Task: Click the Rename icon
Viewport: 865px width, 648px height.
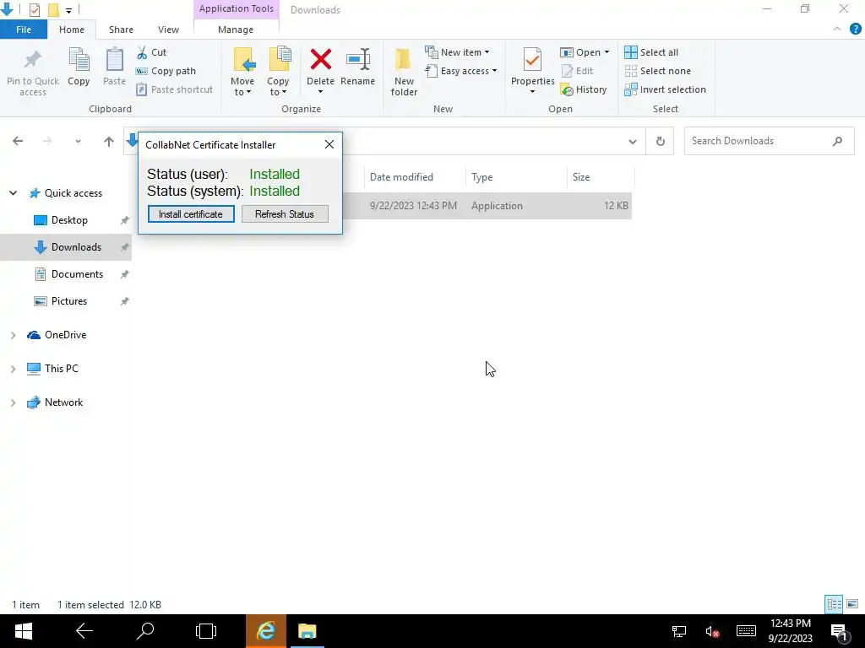Action: [357, 60]
